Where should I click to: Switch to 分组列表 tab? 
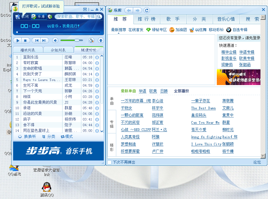pos(58,50)
